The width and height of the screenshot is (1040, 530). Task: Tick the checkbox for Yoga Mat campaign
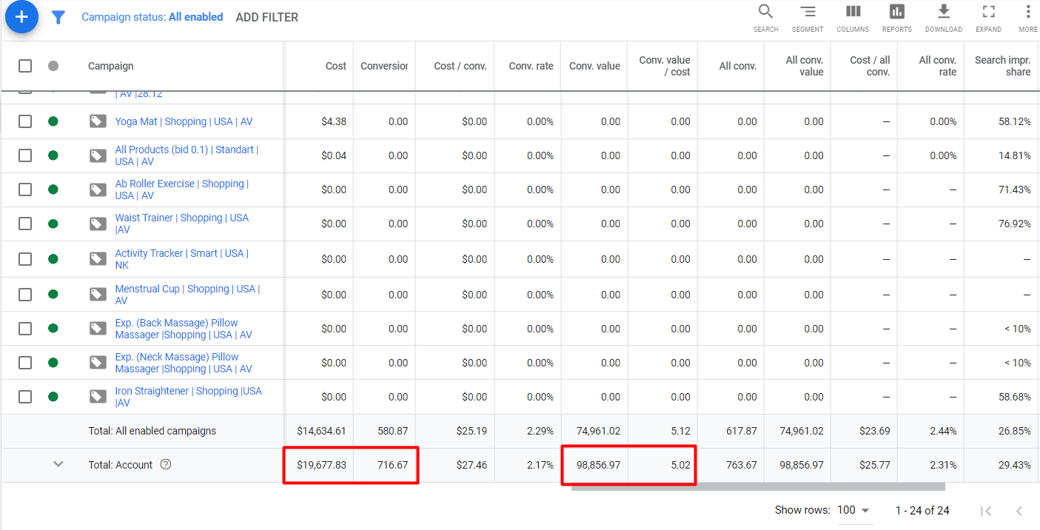(x=25, y=121)
